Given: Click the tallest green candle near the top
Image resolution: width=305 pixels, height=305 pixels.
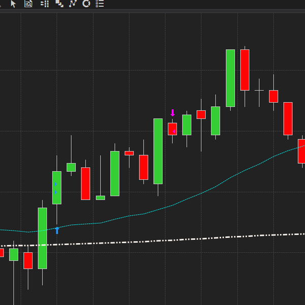Looking at the screenshot, I should pos(230,78).
